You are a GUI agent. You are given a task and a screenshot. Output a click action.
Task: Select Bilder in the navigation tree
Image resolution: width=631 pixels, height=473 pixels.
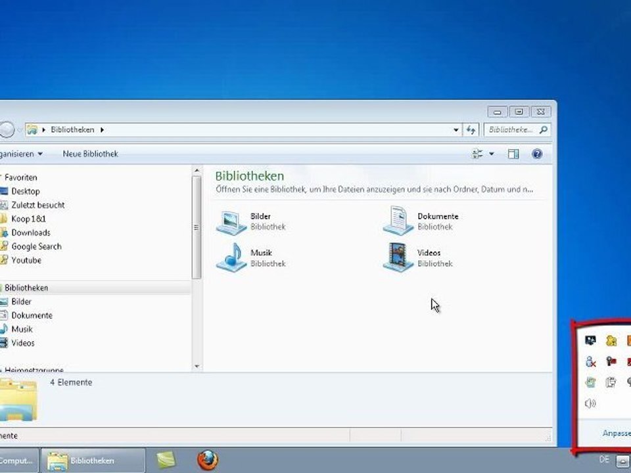pos(21,302)
